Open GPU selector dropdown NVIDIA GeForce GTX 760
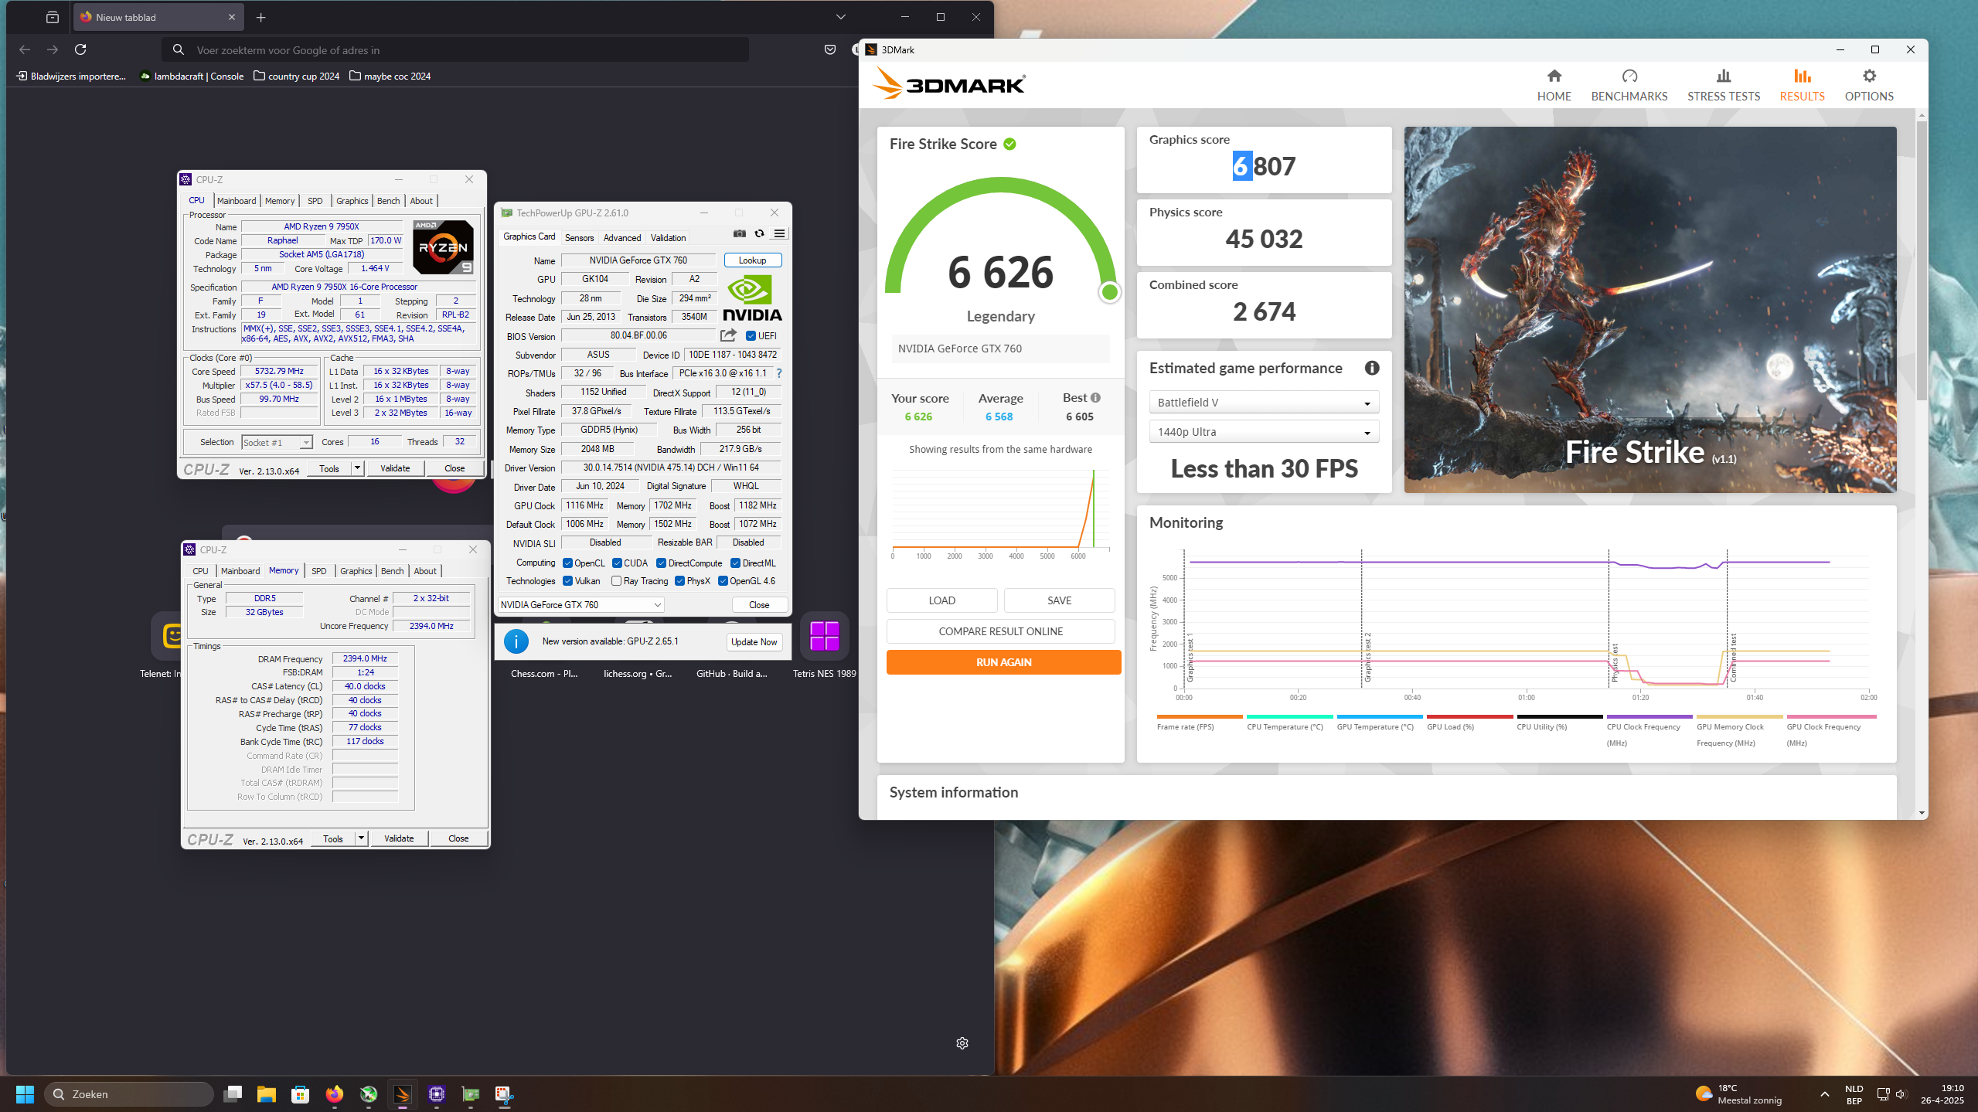The width and height of the screenshot is (1978, 1112). coord(581,605)
